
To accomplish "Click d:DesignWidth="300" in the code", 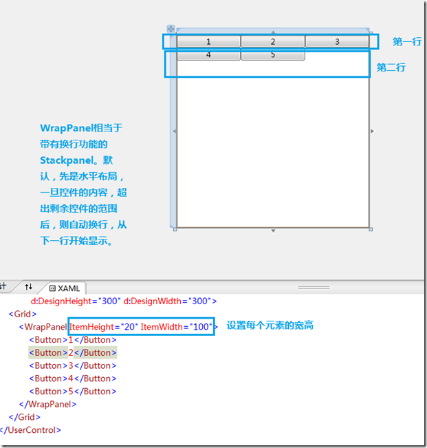I will [168, 301].
